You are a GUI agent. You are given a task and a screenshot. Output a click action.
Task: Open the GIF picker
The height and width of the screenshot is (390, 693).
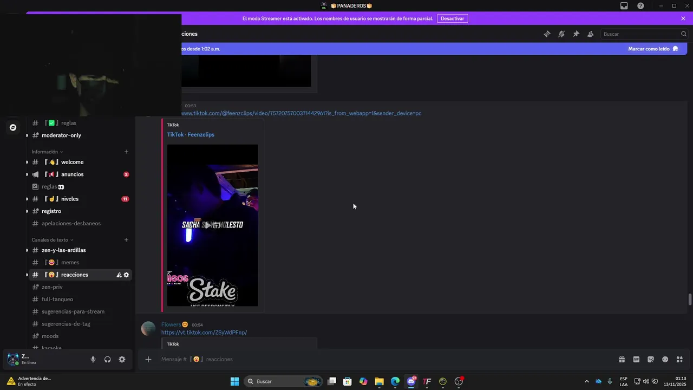point(636,359)
